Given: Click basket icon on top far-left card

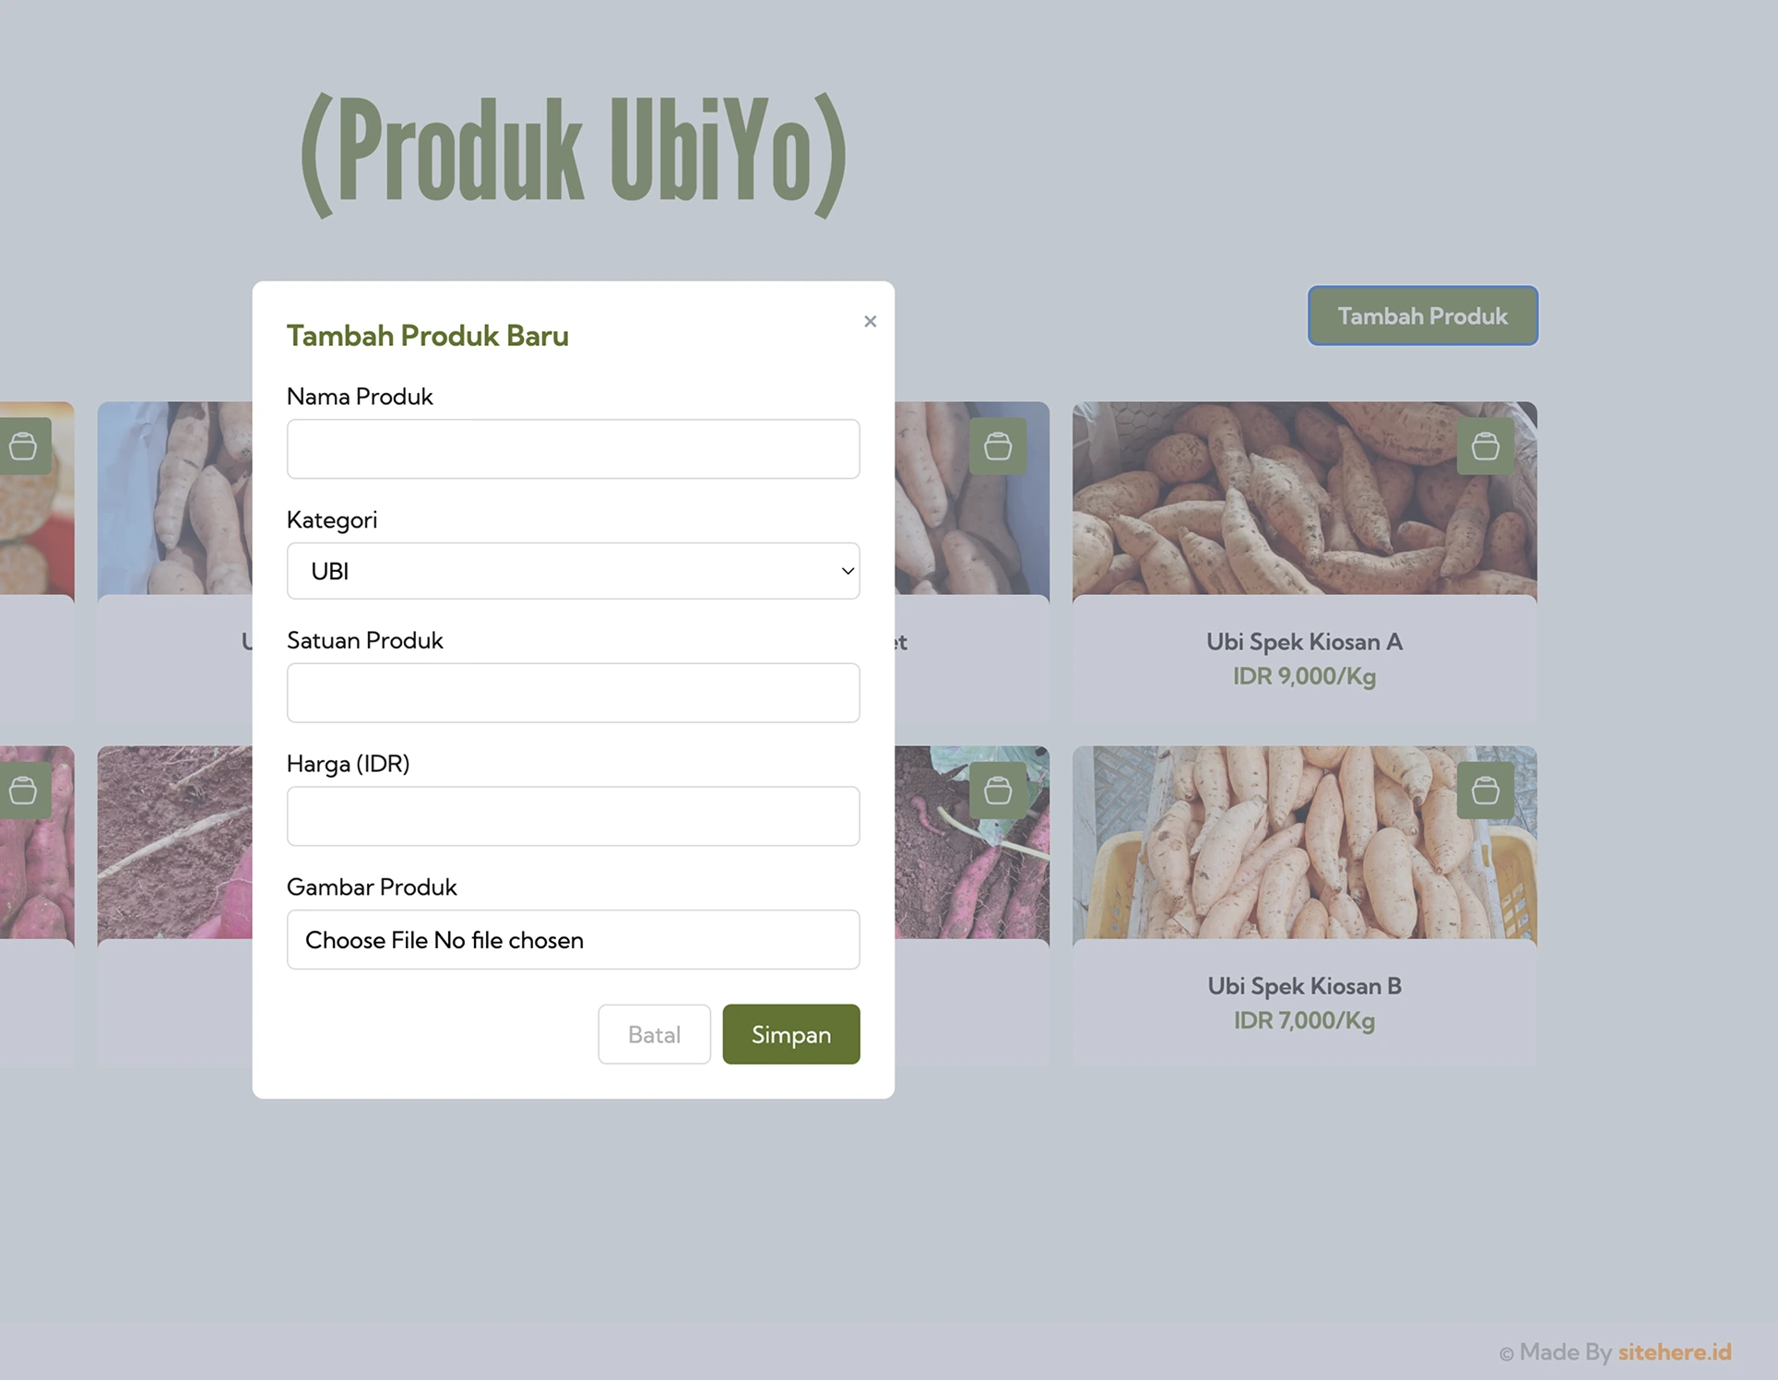Looking at the screenshot, I should point(24,446).
